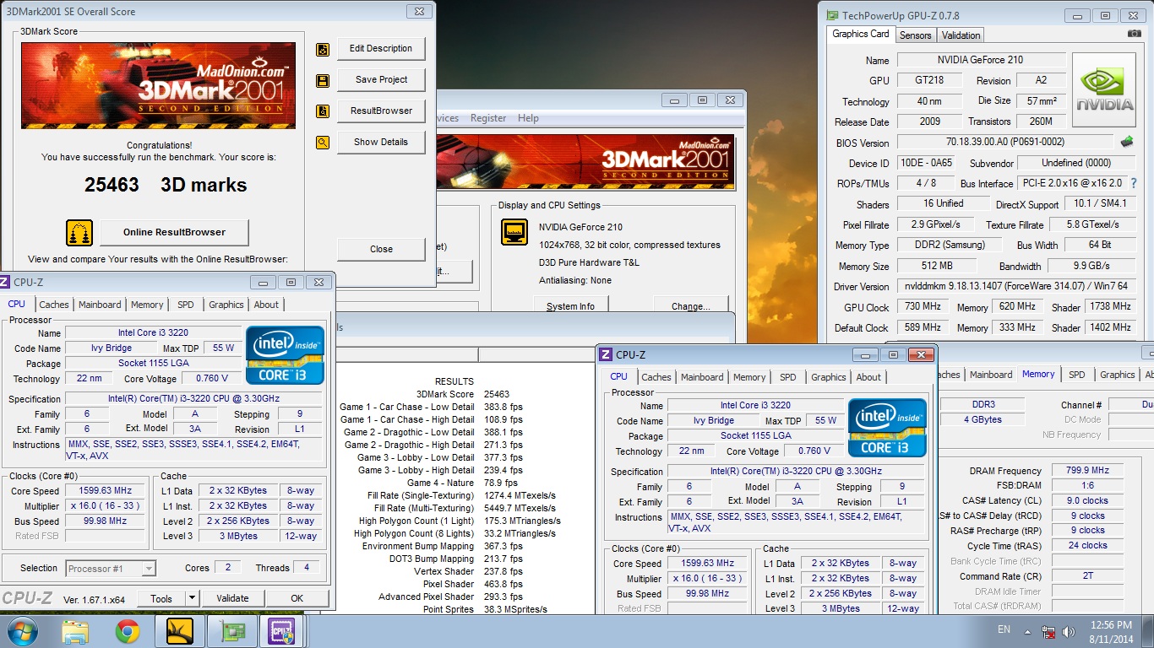Open the Tools dropdown arrow in CPU-Z
This screenshot has height=648, width=1154.
tap(192, 598)
